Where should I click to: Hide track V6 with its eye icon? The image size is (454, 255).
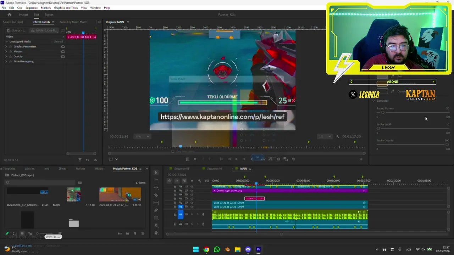point(192,187)
